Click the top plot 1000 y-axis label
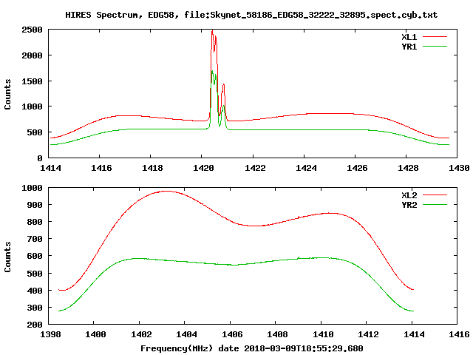This screenshot has height=355, width=473. coord(32,106)
